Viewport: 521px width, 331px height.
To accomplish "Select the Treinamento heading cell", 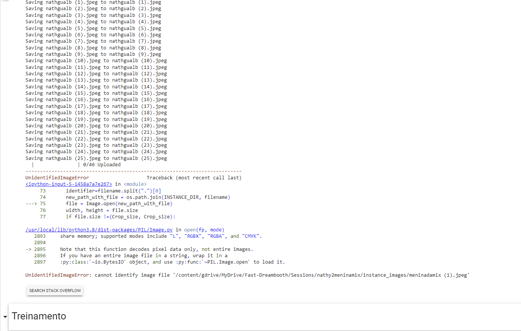I will coord(39,316).
